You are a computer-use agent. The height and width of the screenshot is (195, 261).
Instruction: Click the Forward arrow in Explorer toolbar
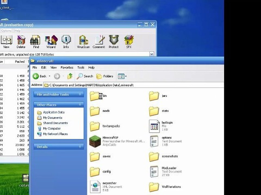(x=57, y=76)
